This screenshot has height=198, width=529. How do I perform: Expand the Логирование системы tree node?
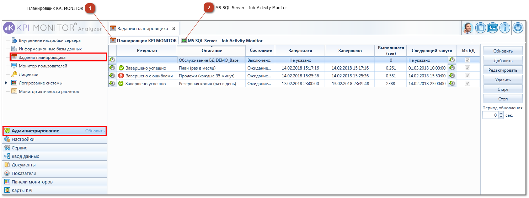click(x=6, y=83)
